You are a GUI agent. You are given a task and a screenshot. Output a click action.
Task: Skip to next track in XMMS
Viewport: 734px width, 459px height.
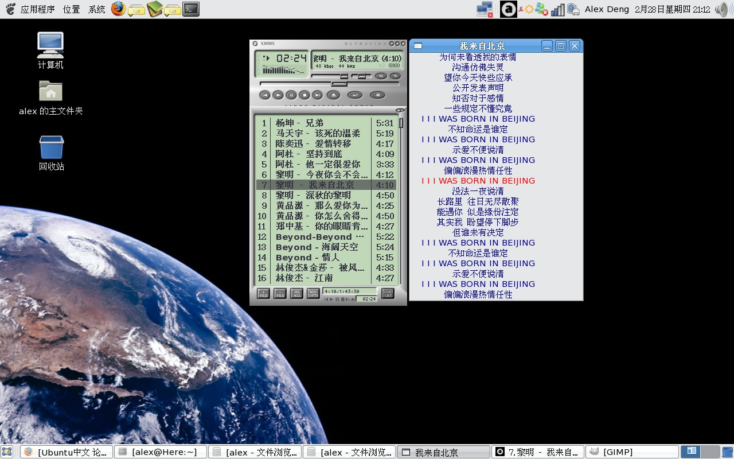(x=317, y=95)
